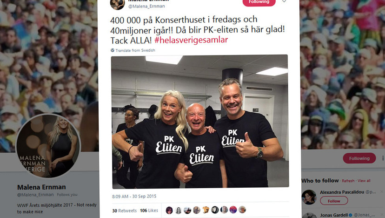Open Malena Ernman's round profile picture
The image size is (385, 218).
pyautogui.click(x=48, y=146)
